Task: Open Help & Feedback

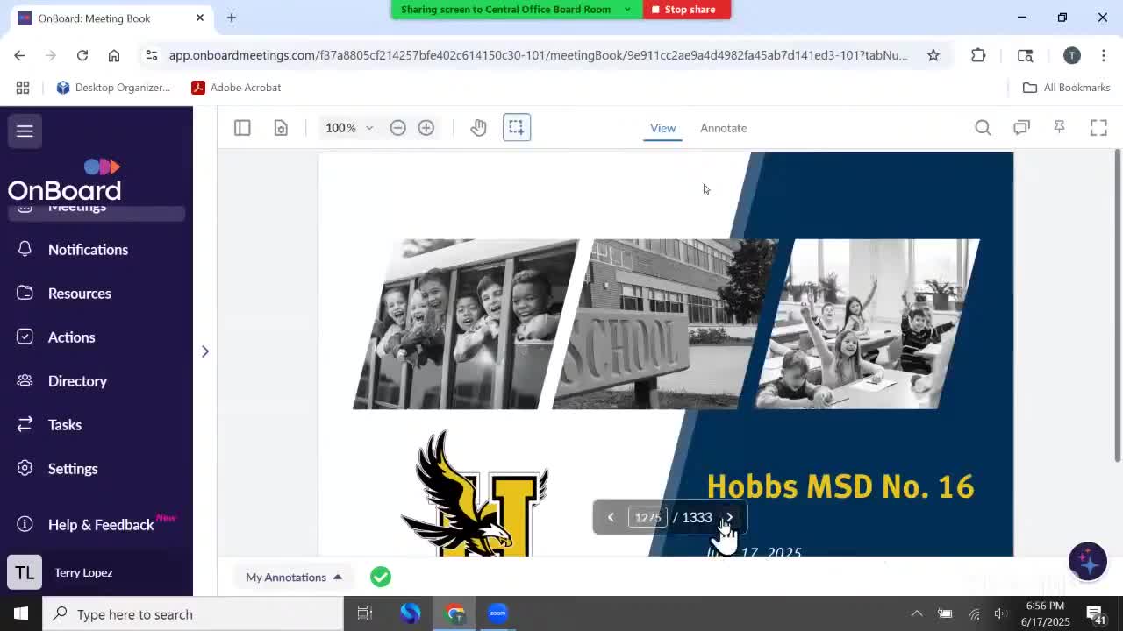Action: 101,525
